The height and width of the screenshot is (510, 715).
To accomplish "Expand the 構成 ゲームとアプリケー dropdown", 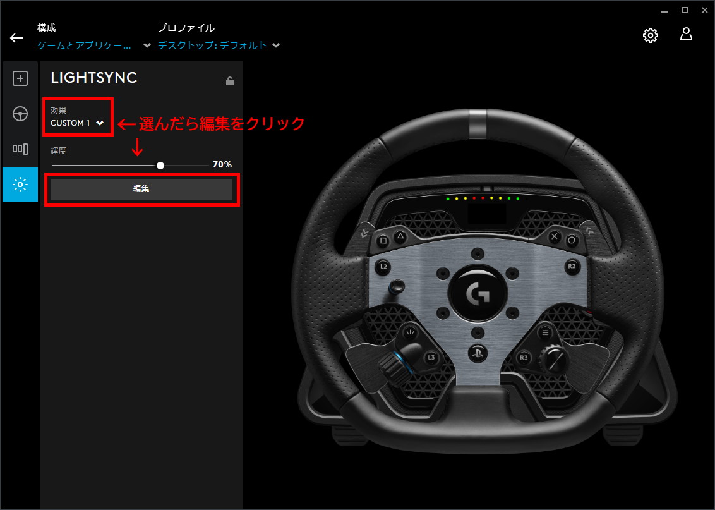I will (93, 45).
